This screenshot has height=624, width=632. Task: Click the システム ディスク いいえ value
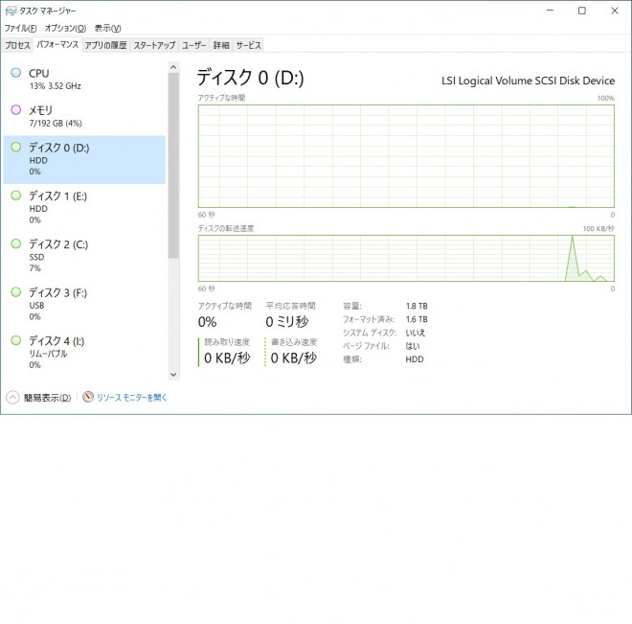[x=416, y=333]
